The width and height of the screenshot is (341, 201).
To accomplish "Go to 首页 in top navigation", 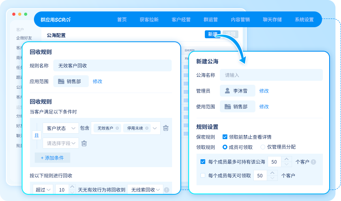I will pos(122,20).
